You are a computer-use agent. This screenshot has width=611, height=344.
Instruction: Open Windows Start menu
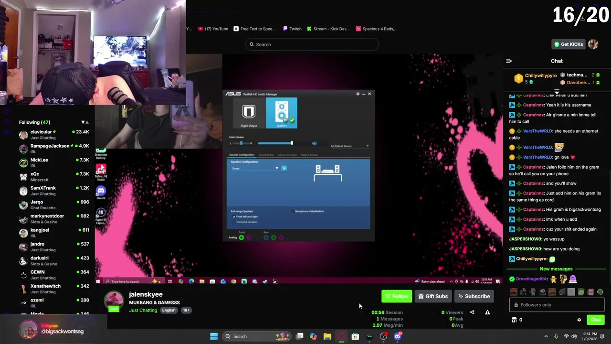(x=214, y=336)
